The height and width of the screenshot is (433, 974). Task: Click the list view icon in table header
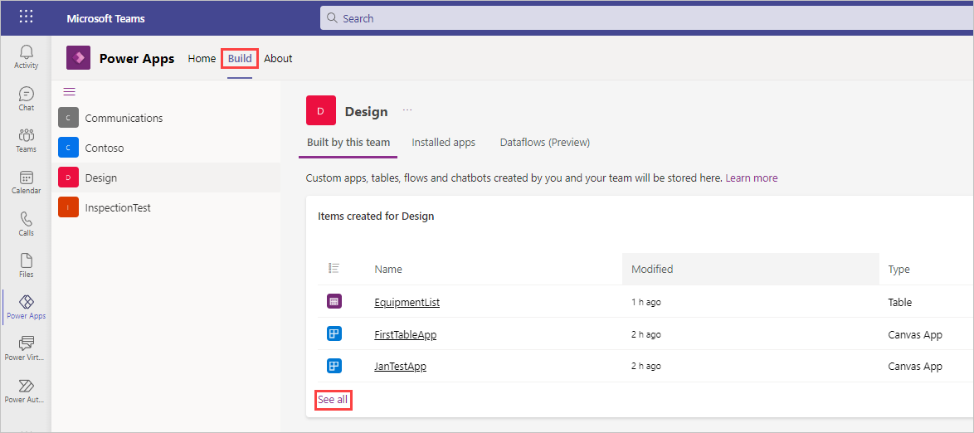click(334, 269)
